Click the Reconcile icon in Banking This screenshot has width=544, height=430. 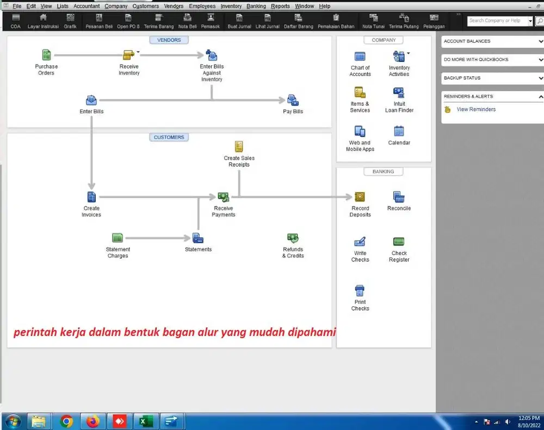pos(399,197)
